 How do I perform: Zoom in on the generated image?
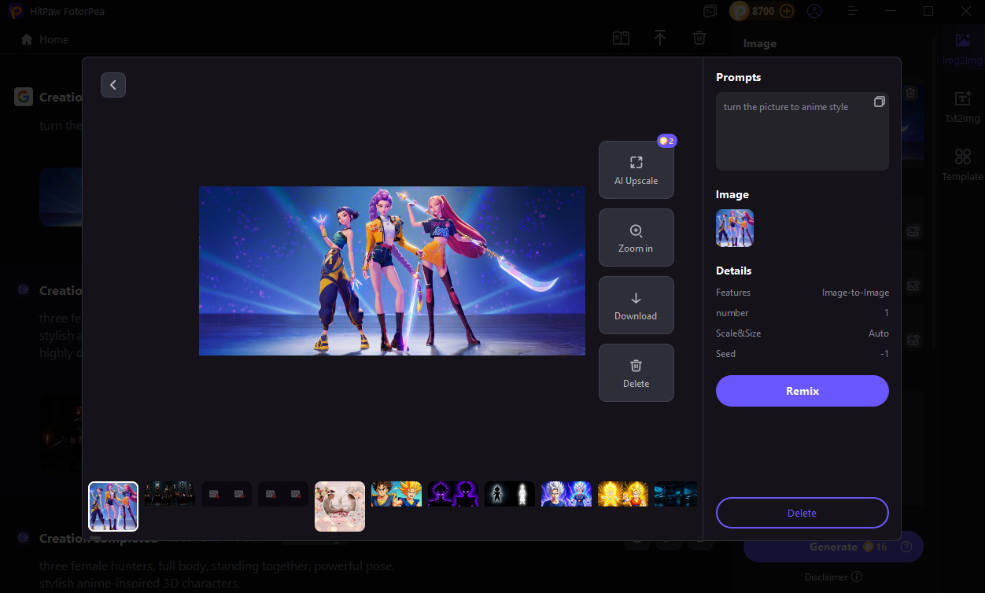pyautogui.click(x=636, y=237)
